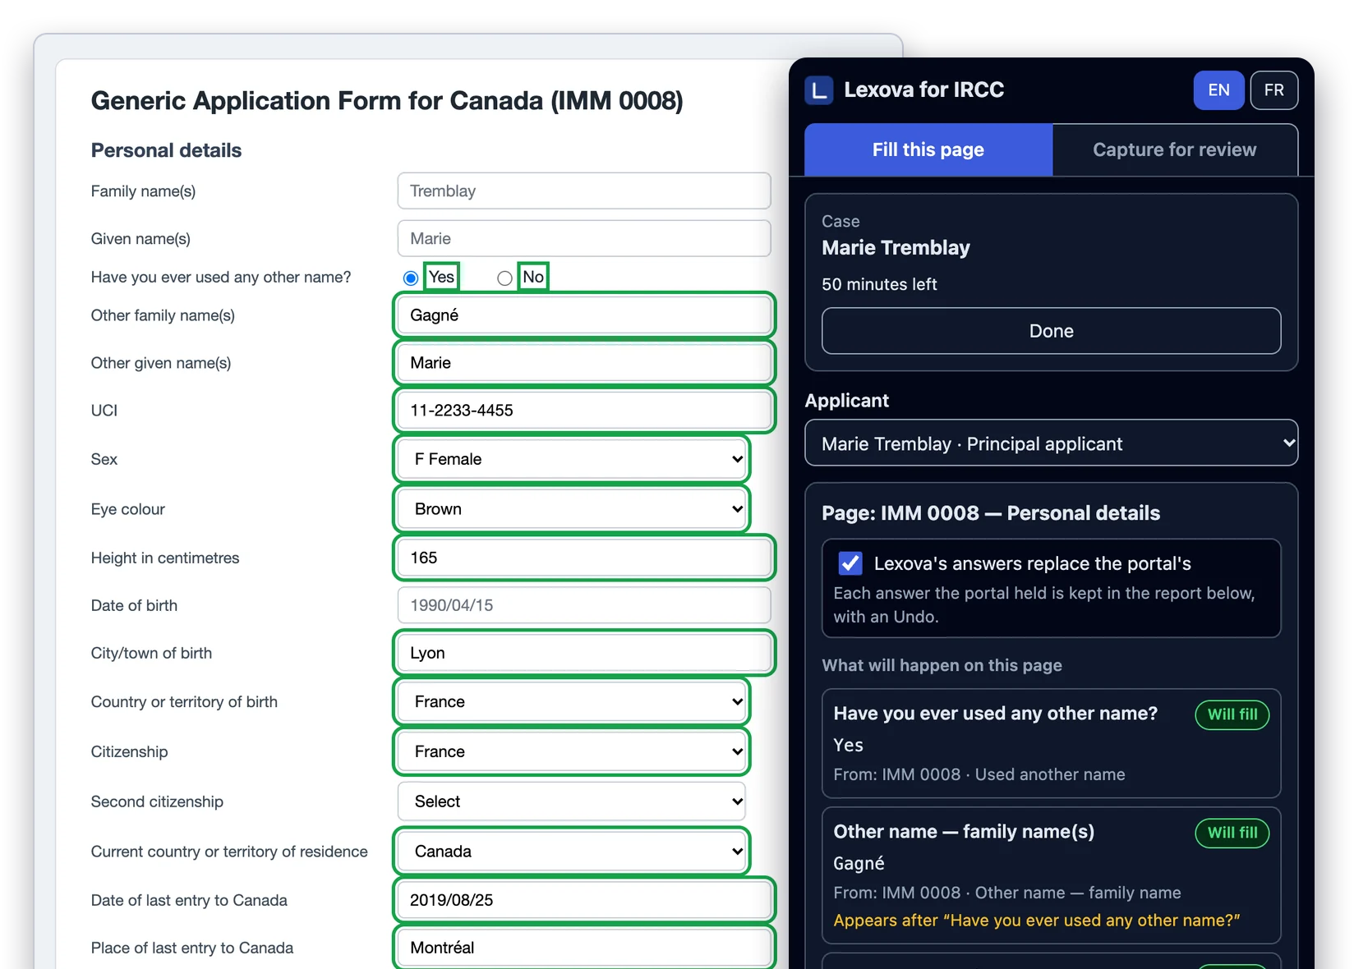The image size is (1354, 969).
Task: Click the Height in centimetres field
Action: [584, 558]
